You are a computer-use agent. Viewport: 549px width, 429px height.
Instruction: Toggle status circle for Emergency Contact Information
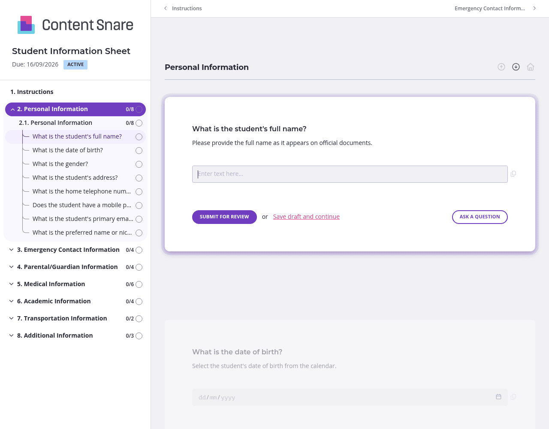pyautogui.click(x=139, y=250)
